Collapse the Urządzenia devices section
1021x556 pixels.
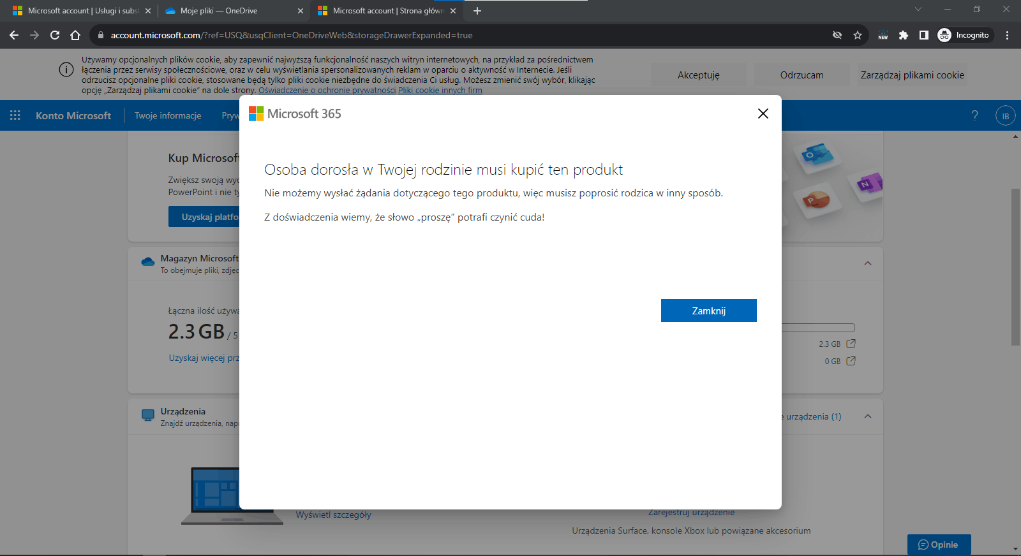[x=868, y=416]
